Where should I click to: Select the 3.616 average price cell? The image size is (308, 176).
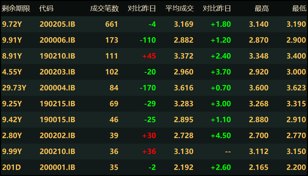[x=184, y=88]
